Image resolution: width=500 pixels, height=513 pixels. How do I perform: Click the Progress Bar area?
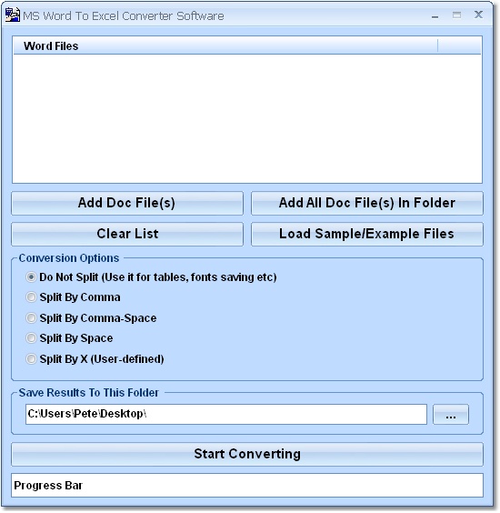point(247,485)
